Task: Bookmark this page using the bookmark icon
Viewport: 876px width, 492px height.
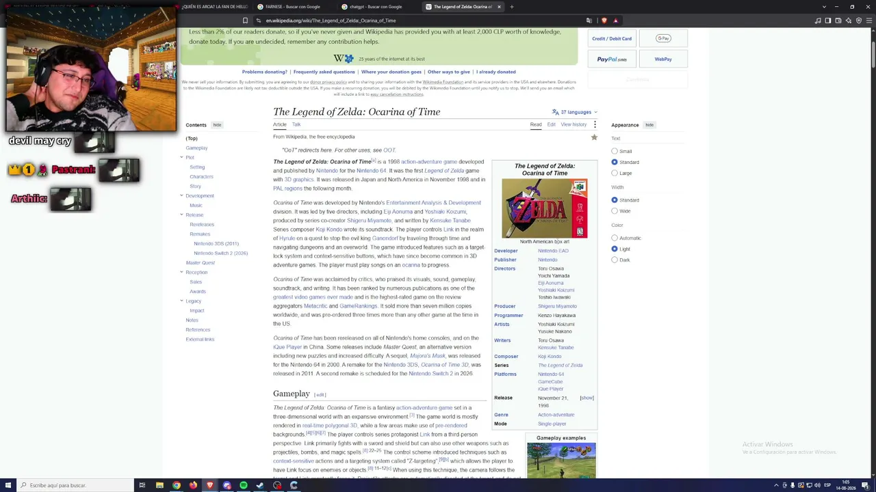Action: [245, 20]
